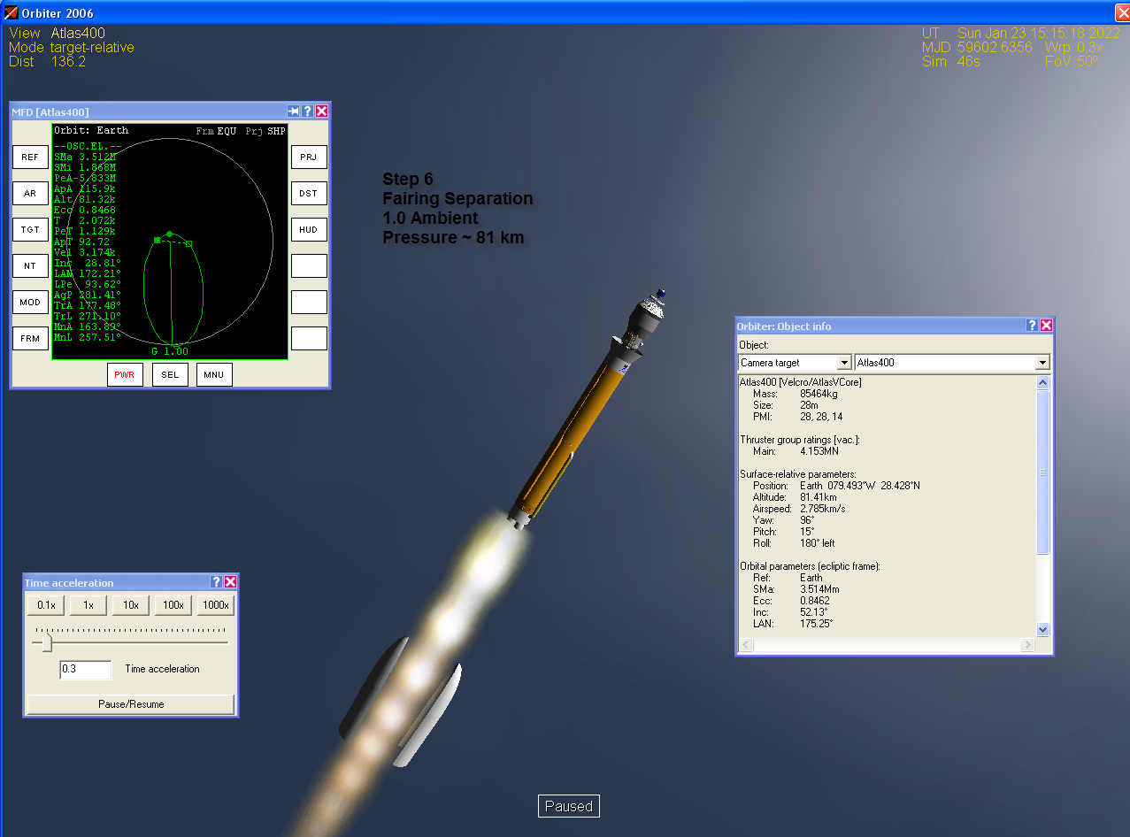Open the Camera target object type dropdown
Viewport: 1130px width, 837px height.
click(x=843, y=363)
